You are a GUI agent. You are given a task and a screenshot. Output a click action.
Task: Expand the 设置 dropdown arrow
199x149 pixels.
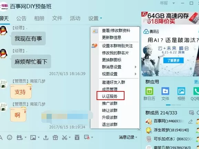pyautogui.click(x=101, y=18)
